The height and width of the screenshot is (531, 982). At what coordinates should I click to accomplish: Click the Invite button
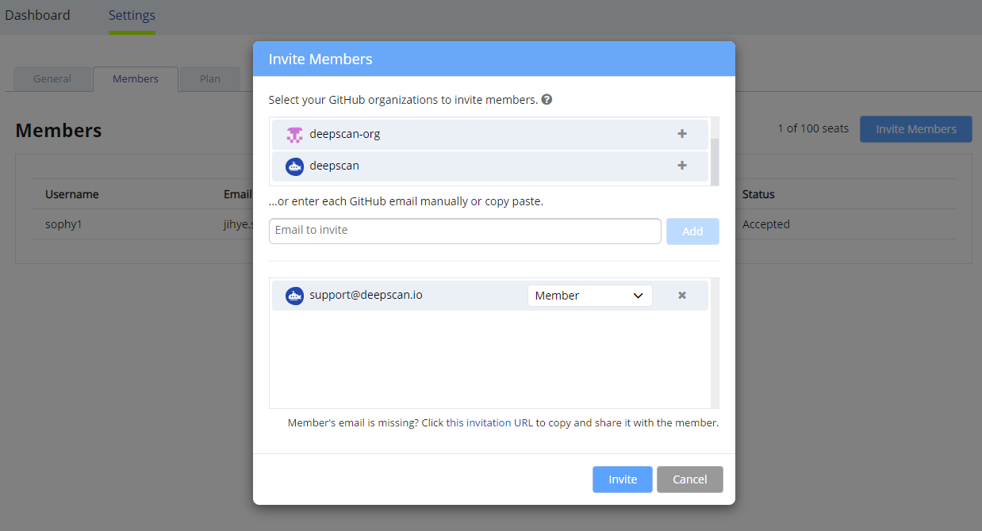pyautogui.click(x=623, y=479)
